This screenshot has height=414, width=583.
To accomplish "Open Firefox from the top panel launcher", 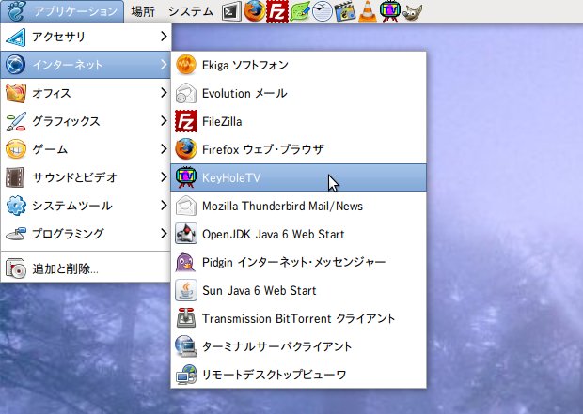I will click(254, 11).
